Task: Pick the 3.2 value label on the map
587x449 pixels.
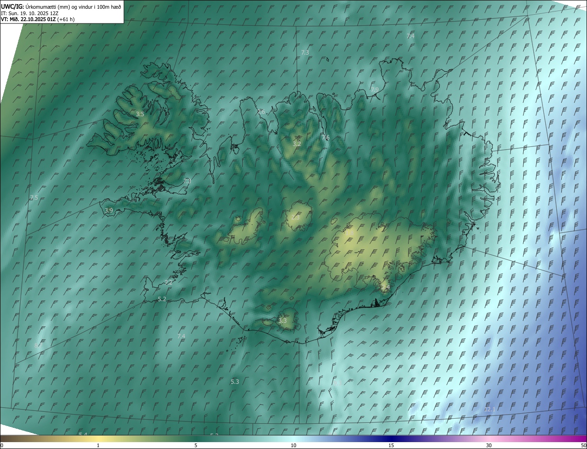Action: [x=297, y=144]
